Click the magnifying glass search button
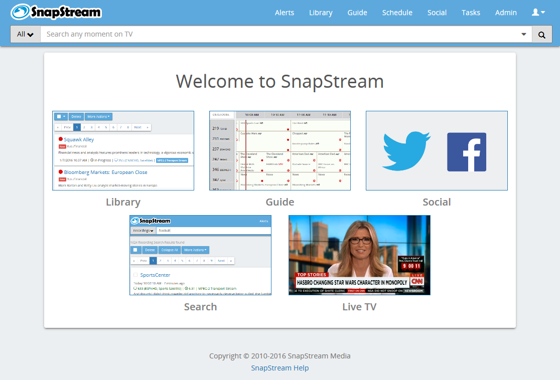Image resolution: width=560 pixels, height=380 pixels. point(541,35)
